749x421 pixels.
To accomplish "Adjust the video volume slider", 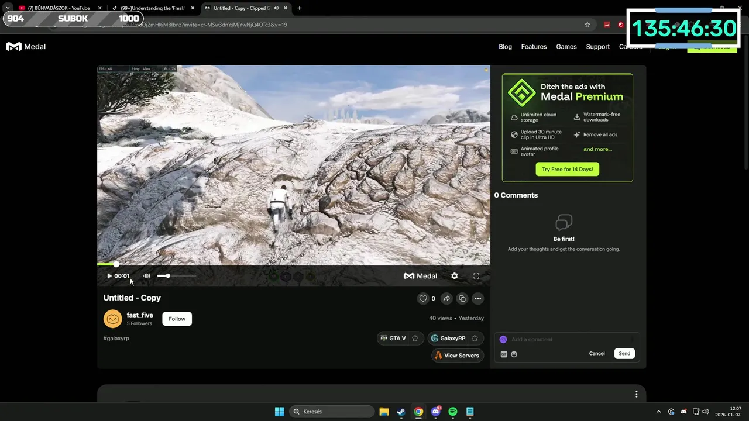I will pos(177,275).
